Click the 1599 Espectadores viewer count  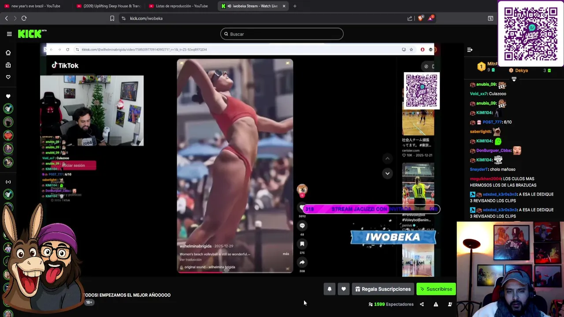pos(391,304)
